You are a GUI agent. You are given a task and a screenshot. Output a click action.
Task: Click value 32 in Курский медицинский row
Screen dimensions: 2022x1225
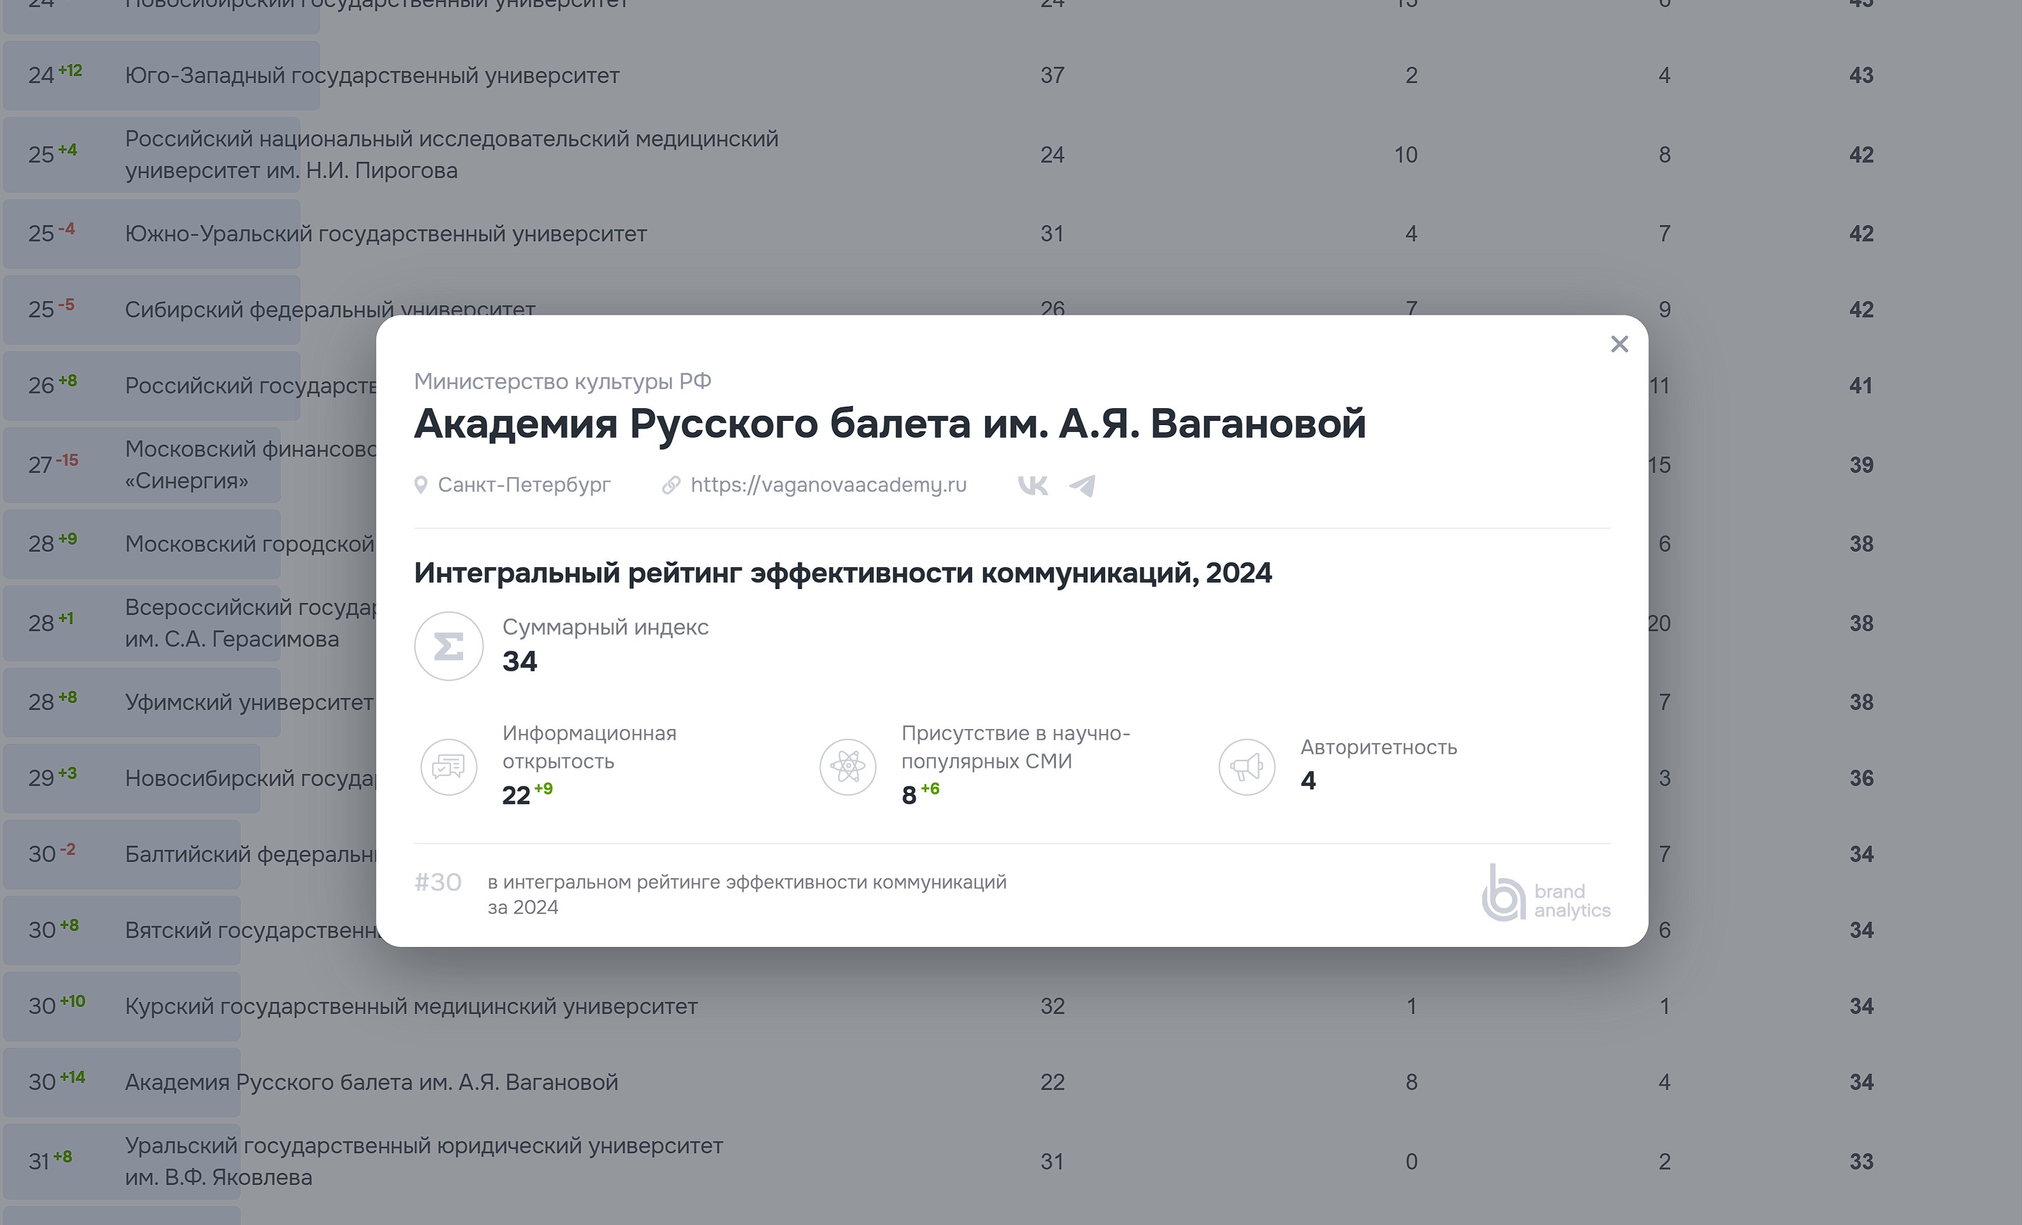point(1053,1006)
